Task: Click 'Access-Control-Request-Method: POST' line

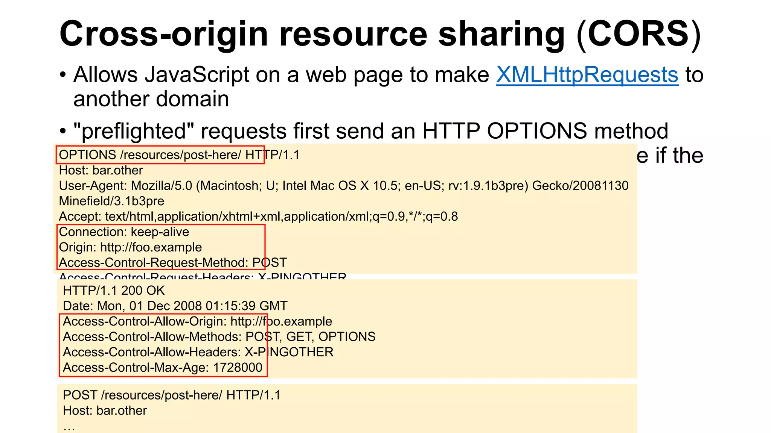Action: [173, 262]
